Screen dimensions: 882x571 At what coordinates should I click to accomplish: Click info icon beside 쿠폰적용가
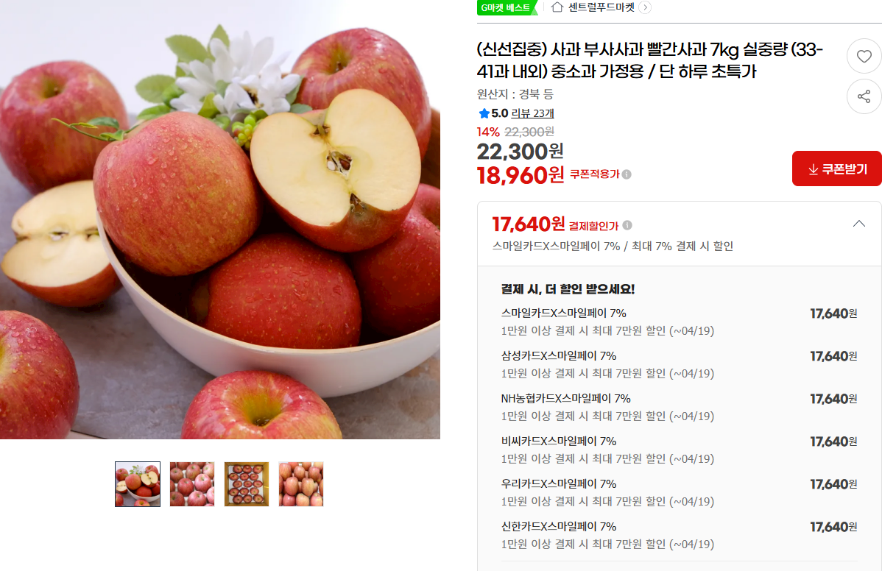627,174
